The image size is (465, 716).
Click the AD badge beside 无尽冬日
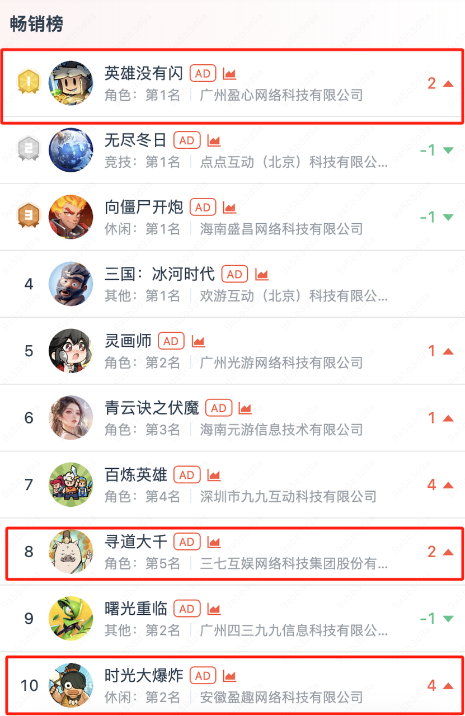click(x=187, y=140)
